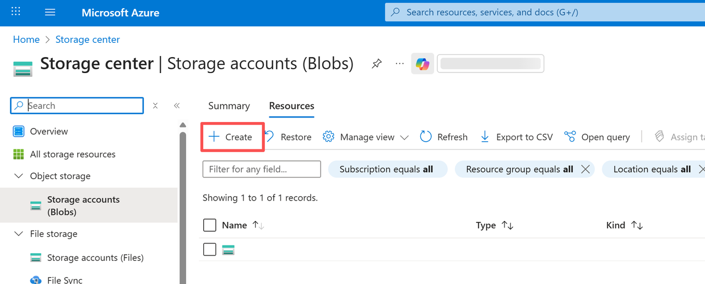705x284 pixels.
Task: Click the Storage center header icon
Action: pyautogui.click(x=23, y=69)
